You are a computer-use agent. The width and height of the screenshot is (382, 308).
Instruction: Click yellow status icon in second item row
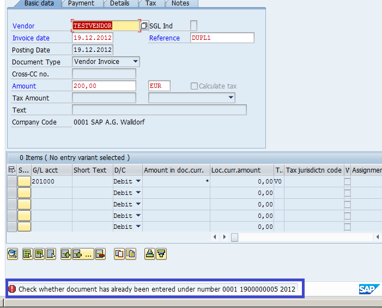pyautogui.click(x=24, y=193)
